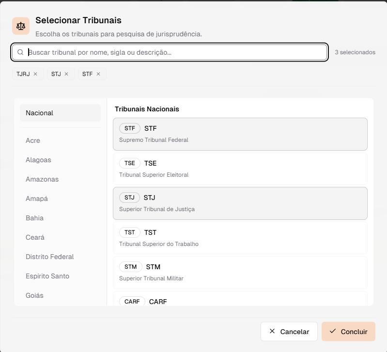This screenshot has width=387, height=352.
Task: Toggle the STM Superior Tribunal Militar card
Action: coord(240,272)
